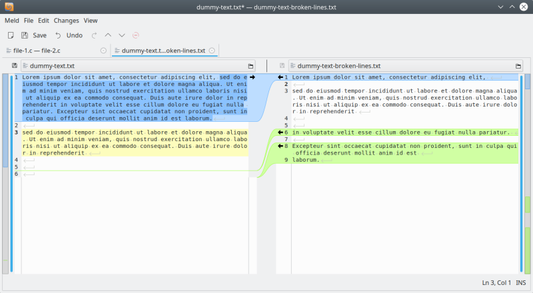Go to previous change with up arrow

pyautogui.click(x=108, y=35)
